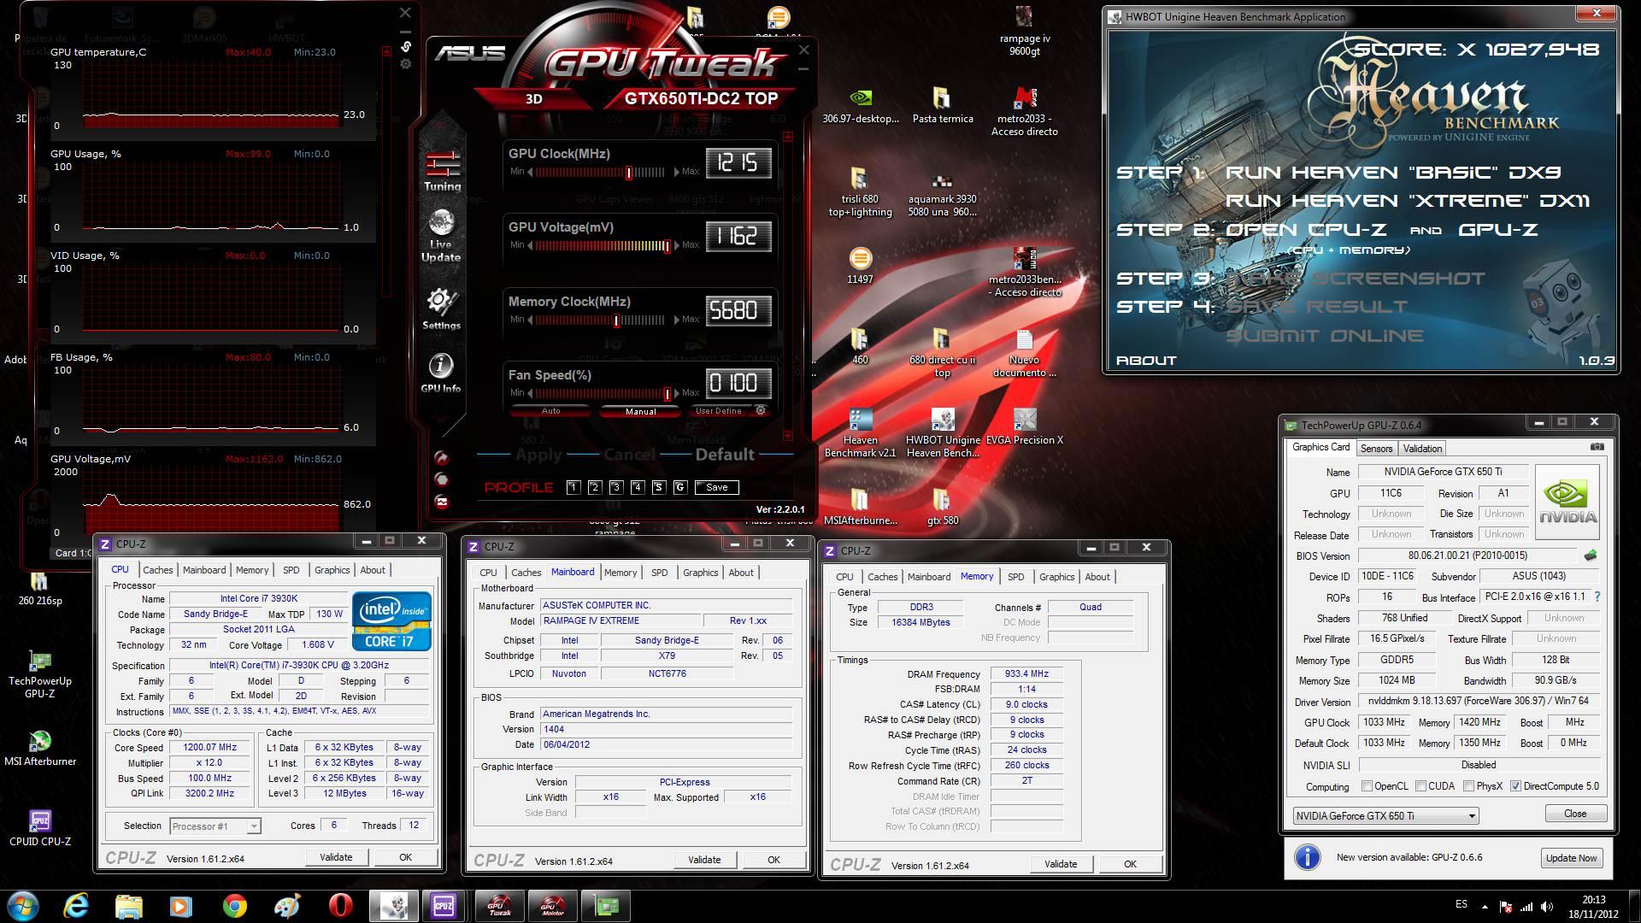Open the Heaven Benchmark v2.1 desktop shortcut
This screenshot has width=1641, height=923.
(860, 433)
